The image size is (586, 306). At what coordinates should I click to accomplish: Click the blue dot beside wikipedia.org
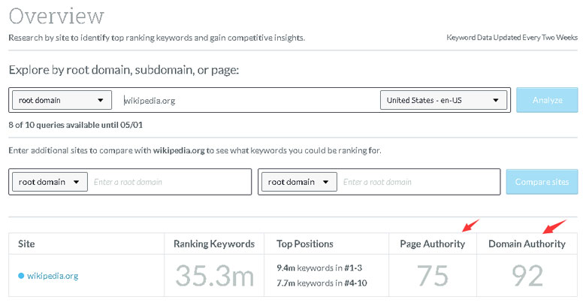pos(21,276)
